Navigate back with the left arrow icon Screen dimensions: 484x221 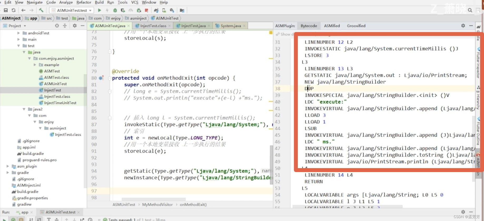(x=23, y=10)
